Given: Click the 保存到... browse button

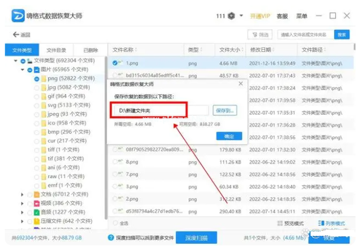Looking at the screenshot, I should pyautogui.click(x=225, y=110).
